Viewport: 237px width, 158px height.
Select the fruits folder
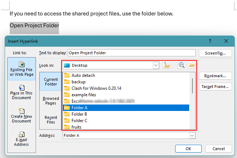[x=126, y=127]
